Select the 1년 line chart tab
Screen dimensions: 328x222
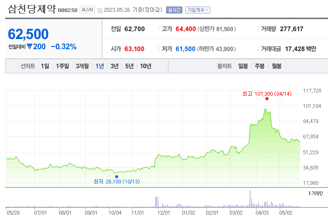coord(100,66)
